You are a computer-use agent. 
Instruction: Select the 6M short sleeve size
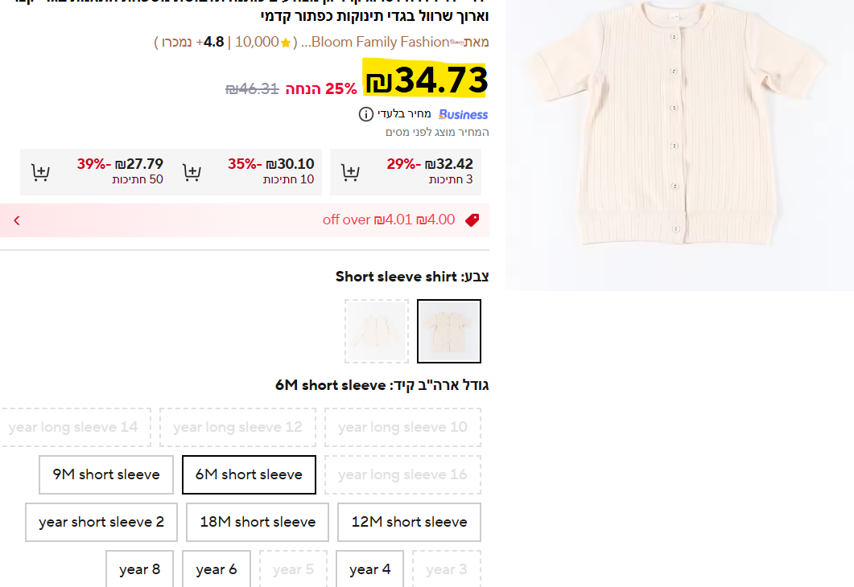(x=249, y=474)
